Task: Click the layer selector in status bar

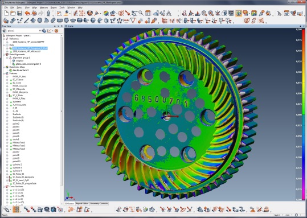Action: (279, 215)
